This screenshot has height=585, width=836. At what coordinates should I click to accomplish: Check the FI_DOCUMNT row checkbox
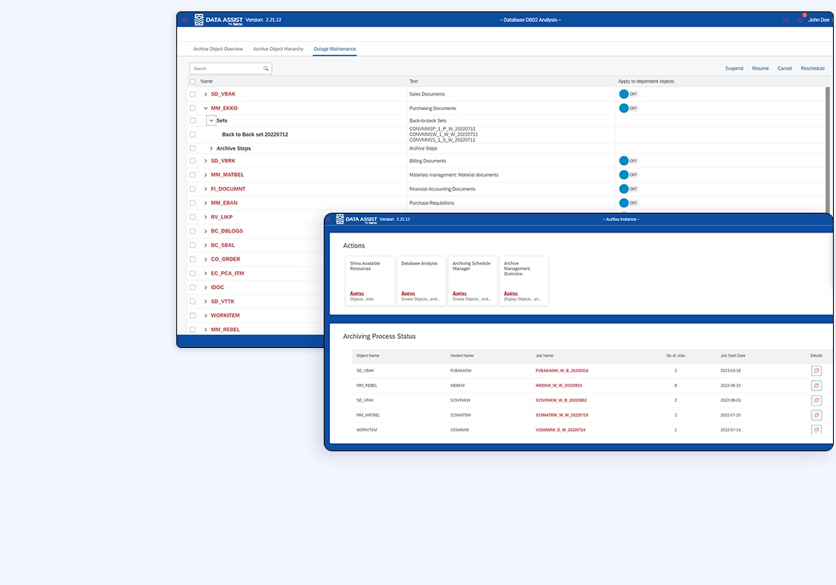[x=192, y=189]
